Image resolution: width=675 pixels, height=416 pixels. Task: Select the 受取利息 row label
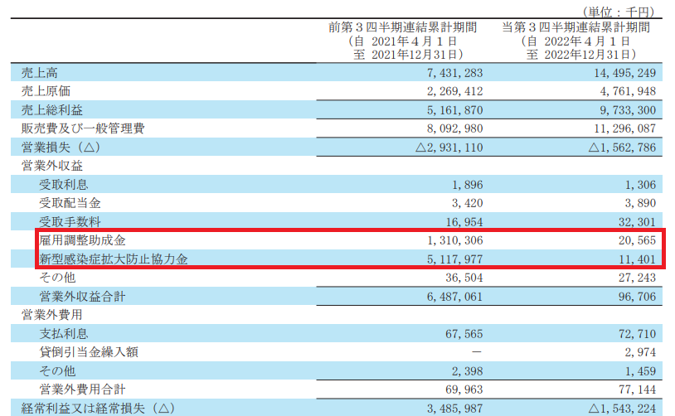(x=63, y=184)
